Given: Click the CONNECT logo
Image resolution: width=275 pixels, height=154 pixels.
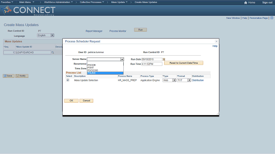Looking at the screenshot, I should point(28,10).
